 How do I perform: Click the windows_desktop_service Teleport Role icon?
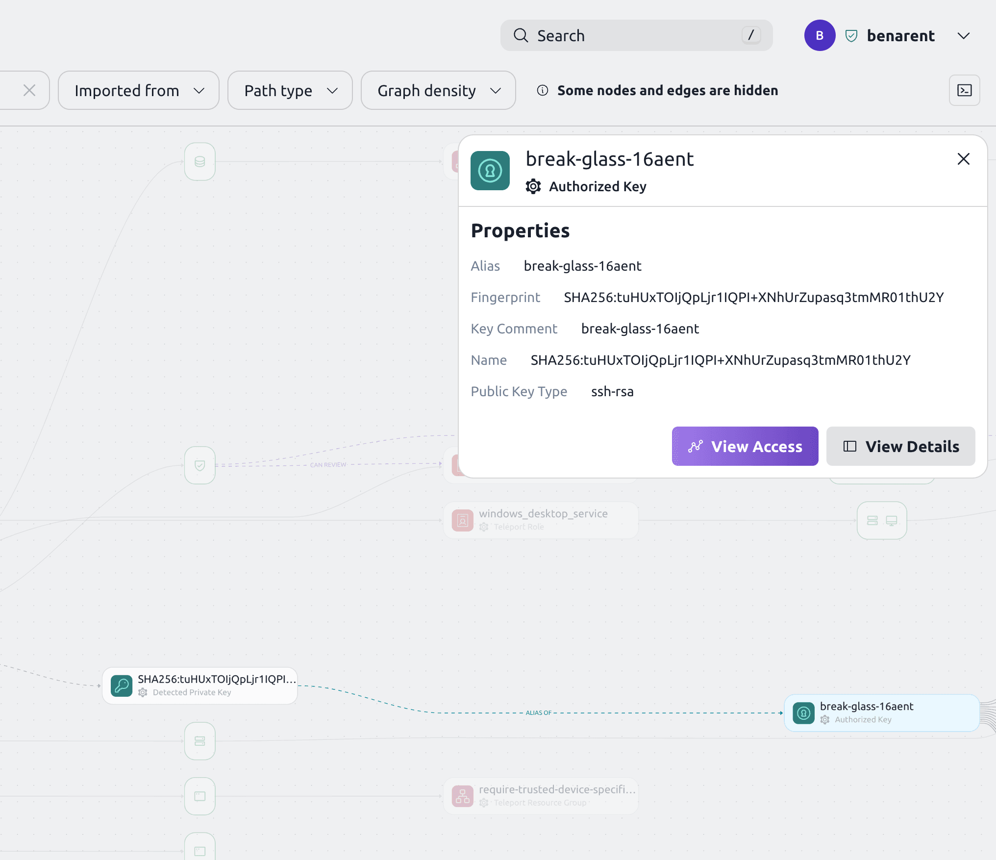(462, 520)
